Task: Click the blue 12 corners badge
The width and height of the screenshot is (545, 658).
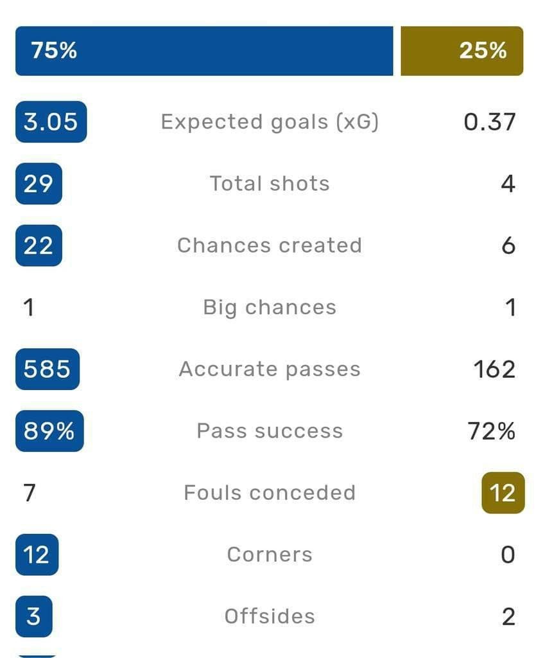Action: tap(37, 555)
